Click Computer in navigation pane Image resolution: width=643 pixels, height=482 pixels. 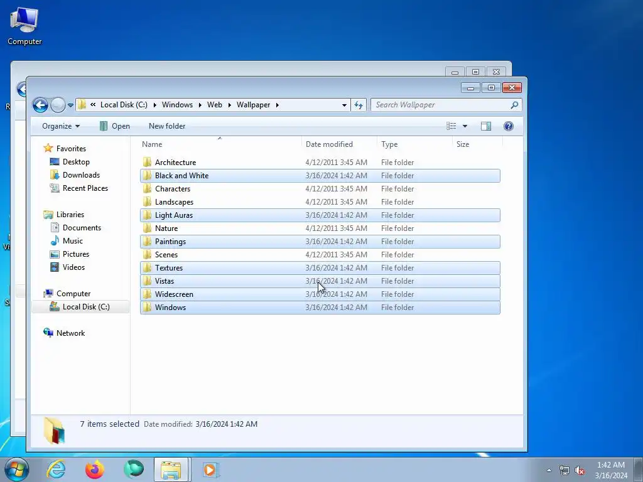[x=67, y=294]
